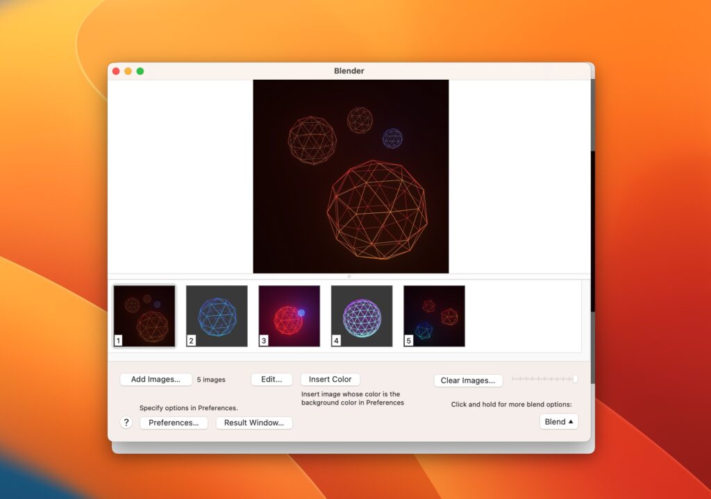Image resolution: width=711 pixels, height=499 pixels.
Task: Click the Clear Images button
Action: (x=468, y=380)
